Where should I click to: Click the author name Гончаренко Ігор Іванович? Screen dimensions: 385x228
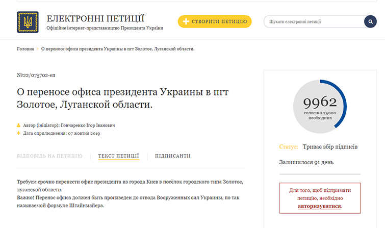(91, 124)
